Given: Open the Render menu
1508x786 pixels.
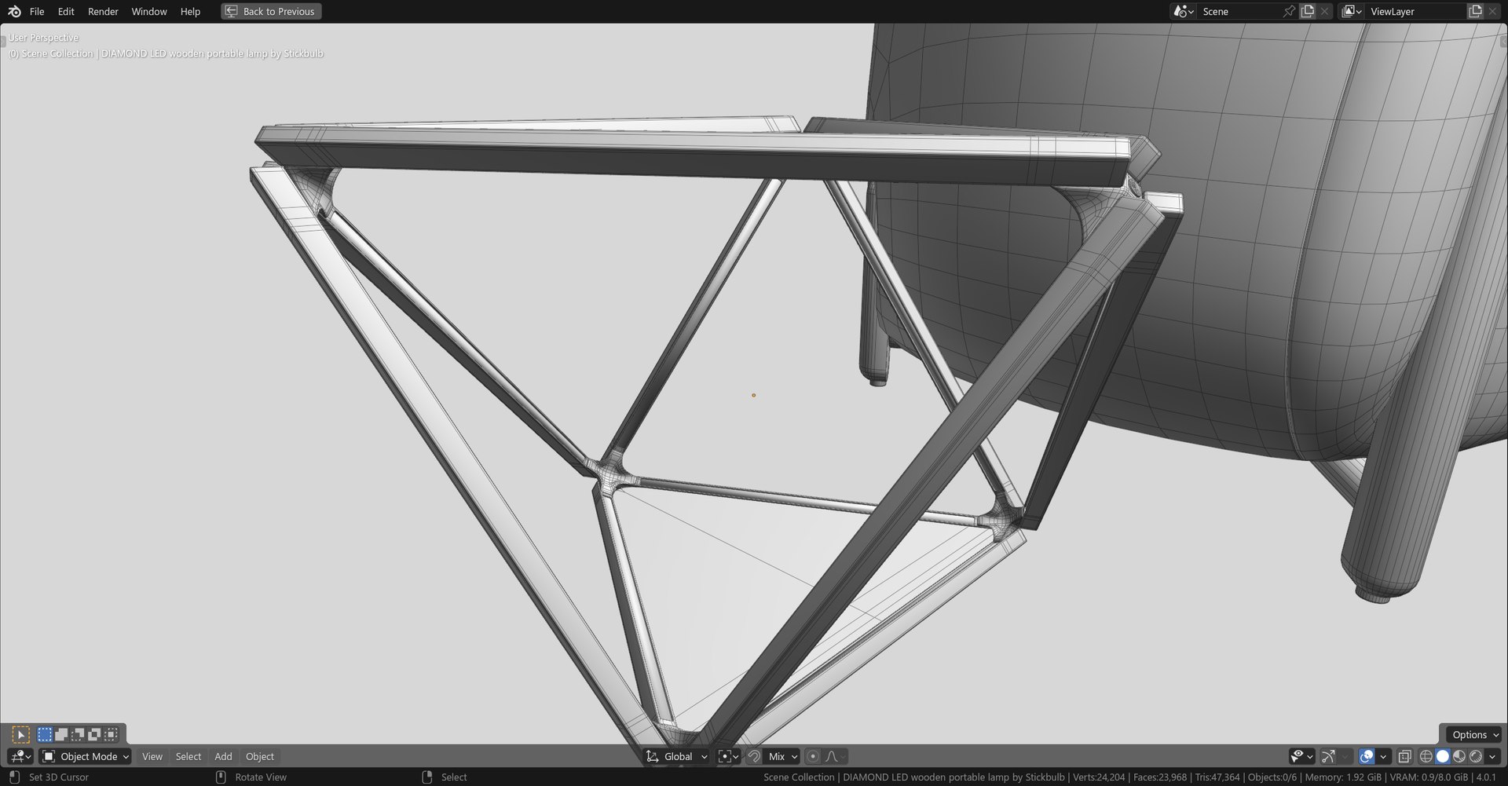Looking at the screenshot, I should 103,11.
